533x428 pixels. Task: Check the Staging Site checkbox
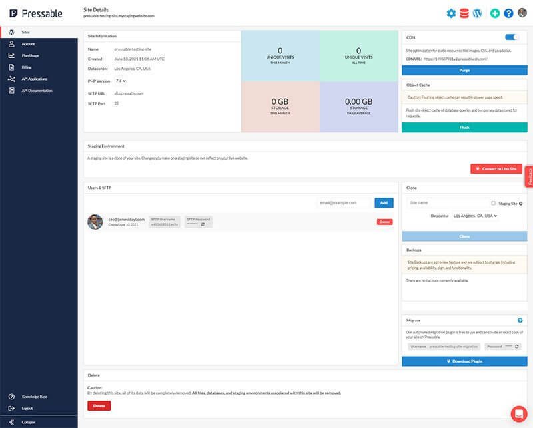coord(493,203)
